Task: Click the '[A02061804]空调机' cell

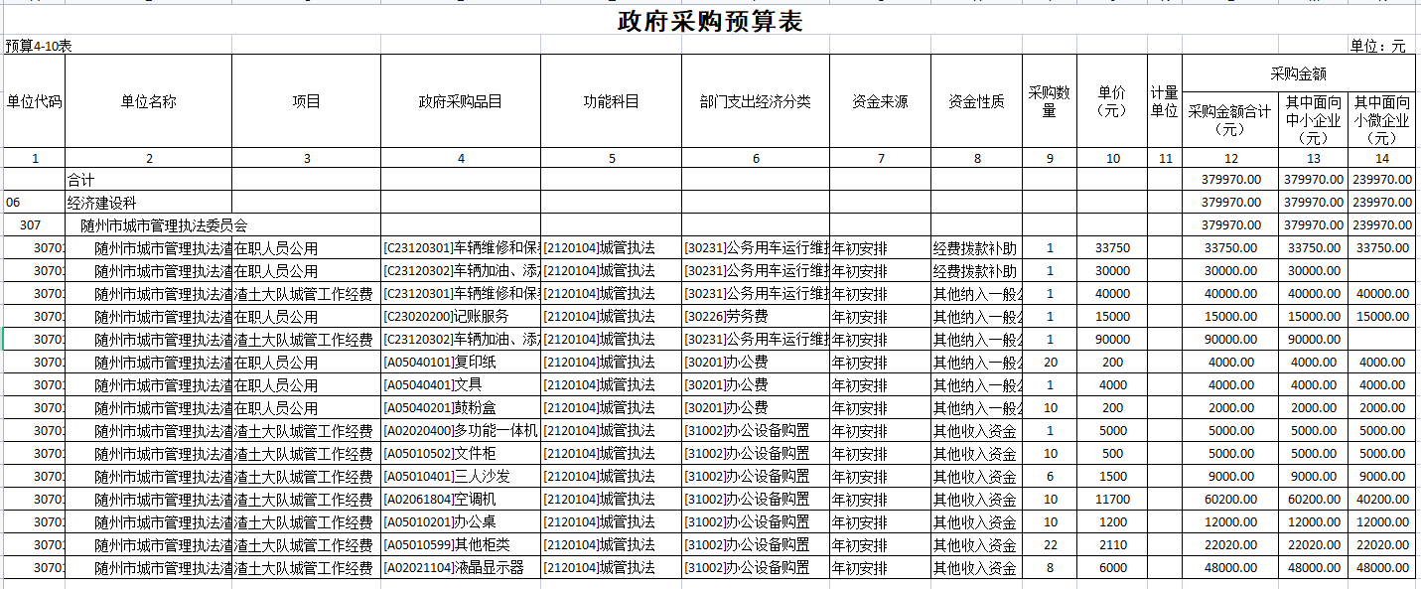Action: 461,500
